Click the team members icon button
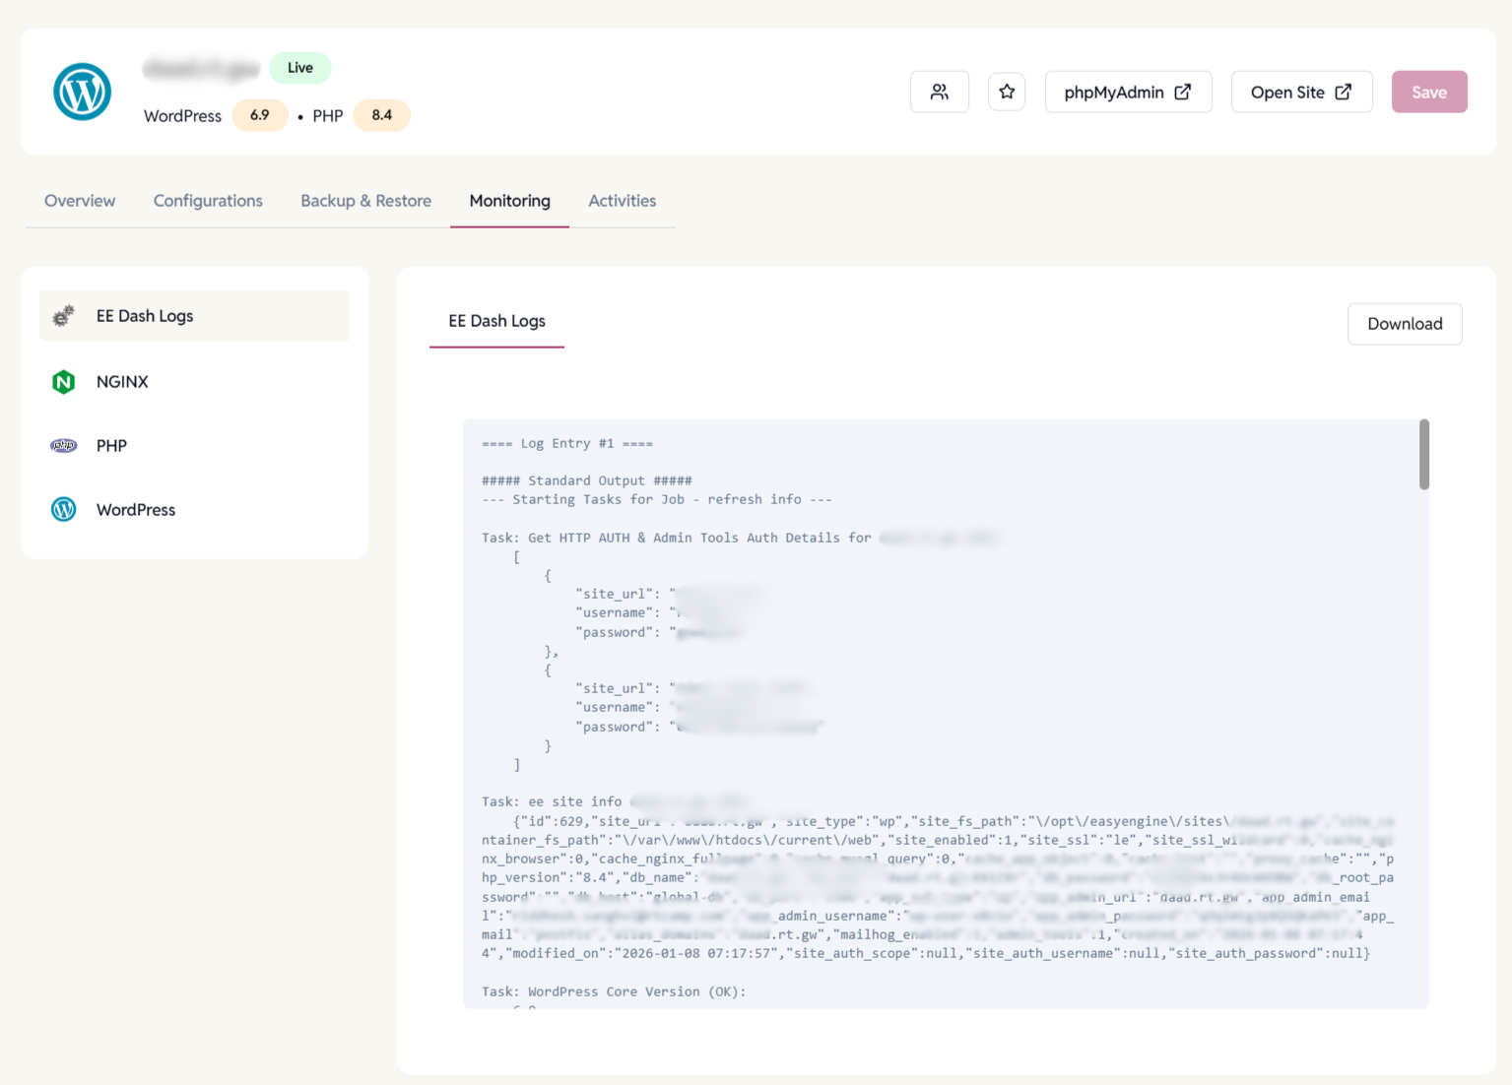The image size is (1512, 1085). click(939, 91)
